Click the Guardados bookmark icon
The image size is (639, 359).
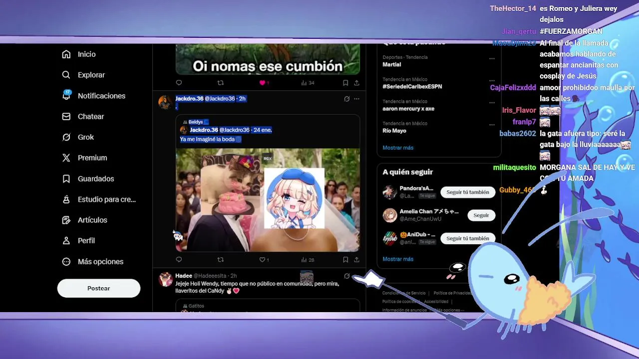point(66,179)
